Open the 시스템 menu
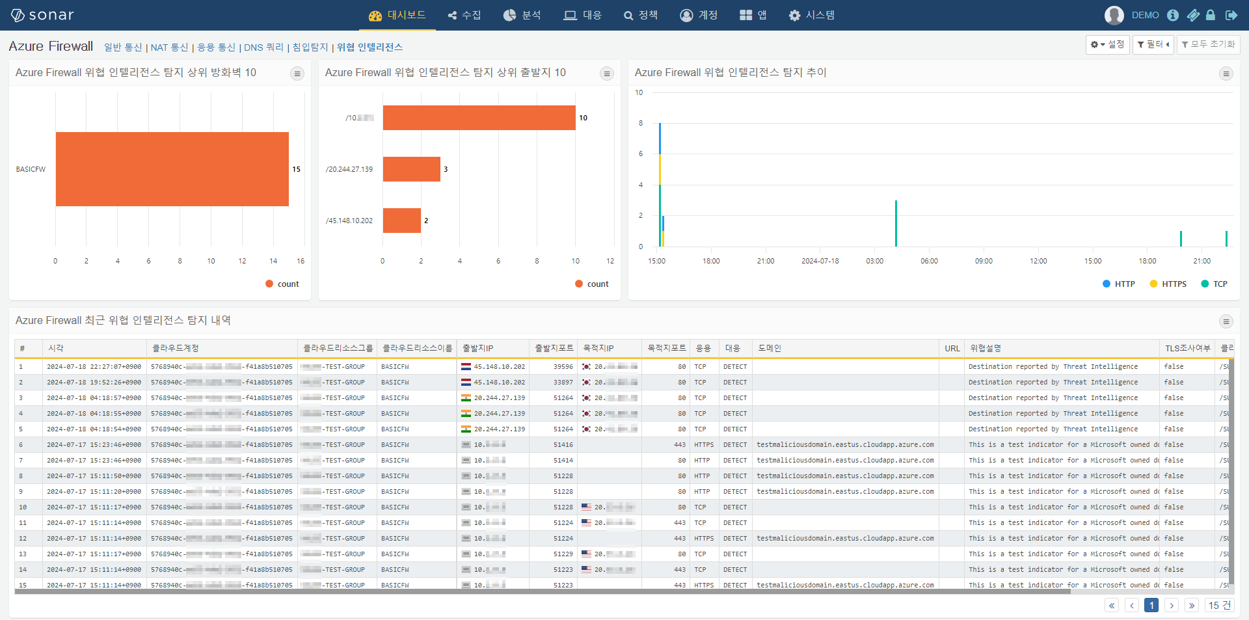This screenshot has height=620, width=1249. (811, 15)
